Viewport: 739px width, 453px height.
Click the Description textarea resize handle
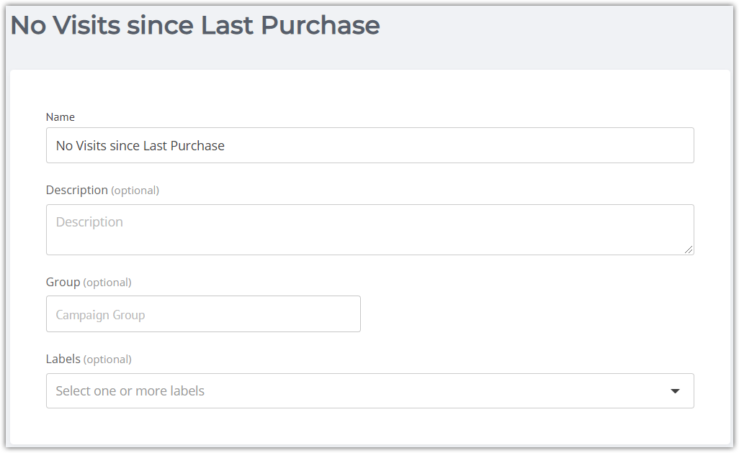(x=689, y=250)
